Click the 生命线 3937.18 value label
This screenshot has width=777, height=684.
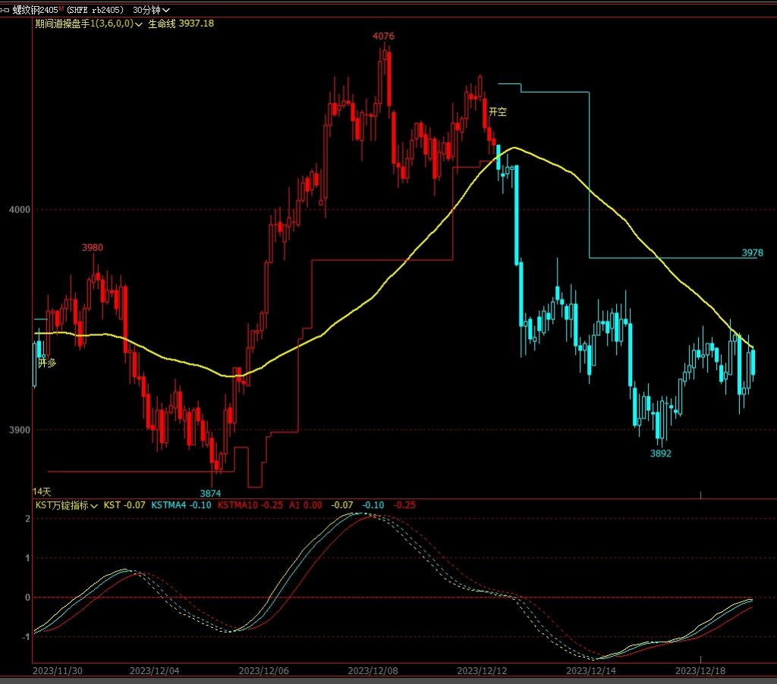pyautogui.click(x=181, y=24)
